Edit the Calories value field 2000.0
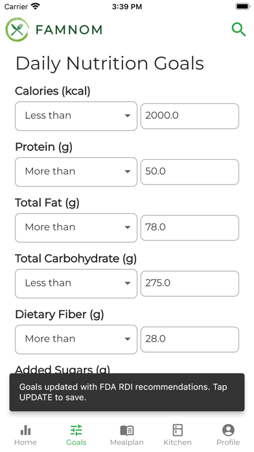The image size is (254, 452). tap(190, 116)
